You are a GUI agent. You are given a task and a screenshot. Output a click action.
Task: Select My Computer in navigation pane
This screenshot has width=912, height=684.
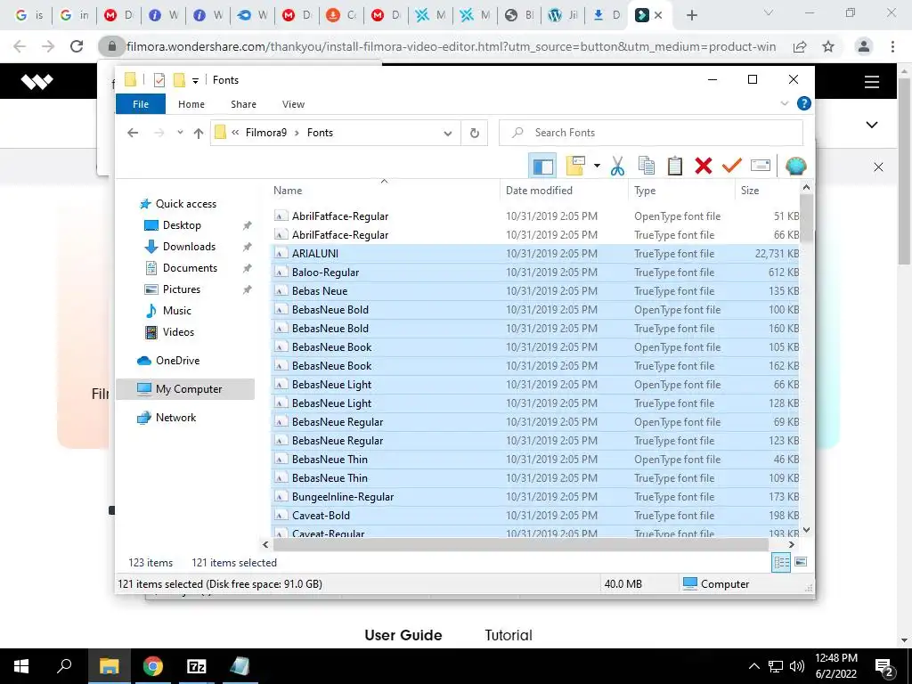pyautogui.click(x=185, y=389)
